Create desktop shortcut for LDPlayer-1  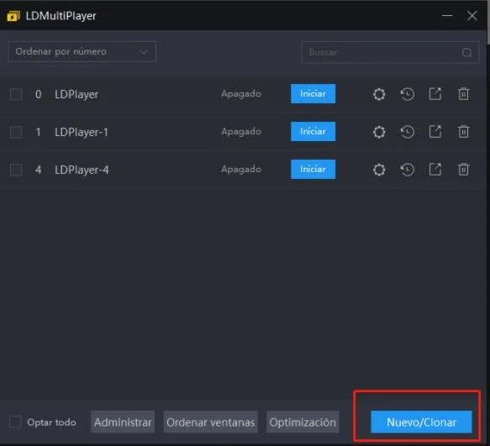(435, 132)
